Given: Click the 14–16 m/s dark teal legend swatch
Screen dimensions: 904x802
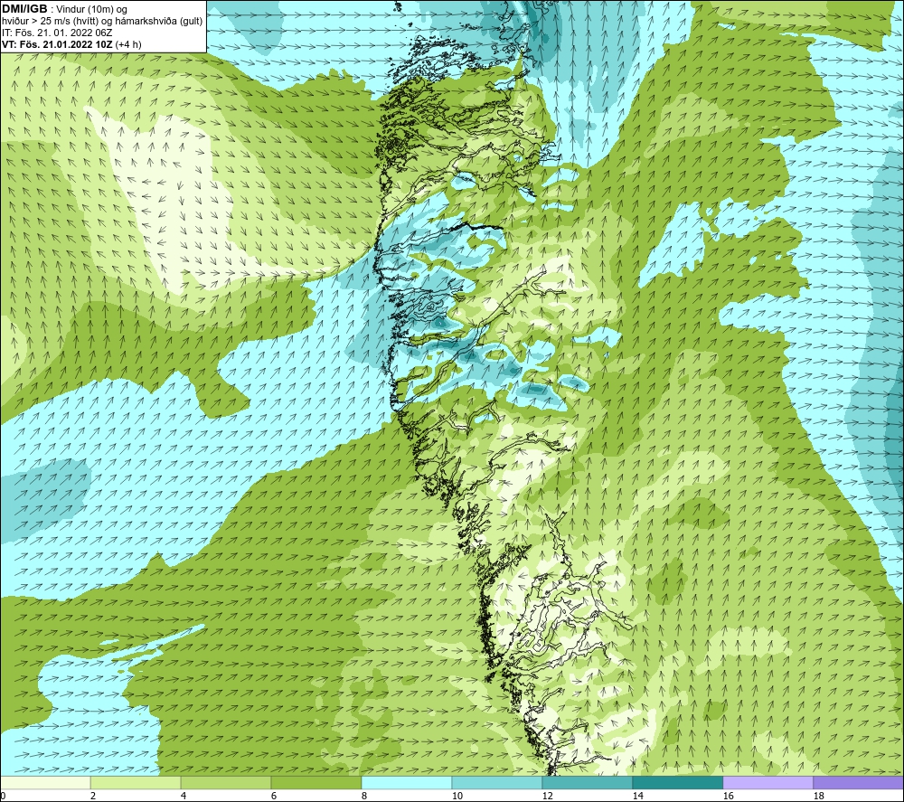Looking at the screenshot, I should coord(677,782).
